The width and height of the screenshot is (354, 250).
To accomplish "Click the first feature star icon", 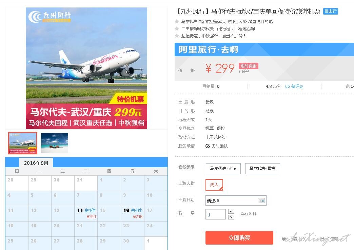I will 177,21.
